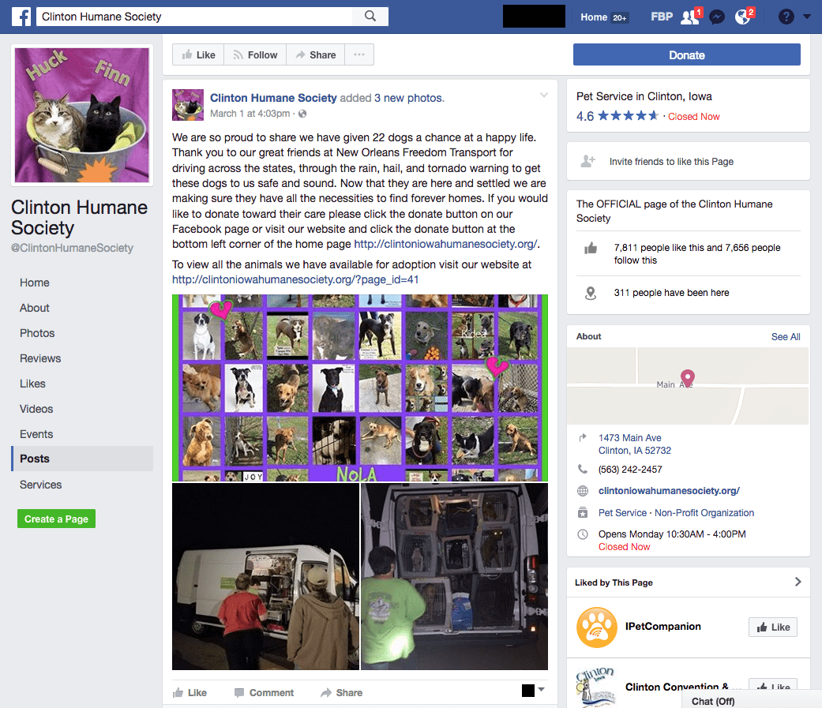Click the invite friends person-plus icon
This screenshot has height=708, width=822.
[x=587, y=161]
